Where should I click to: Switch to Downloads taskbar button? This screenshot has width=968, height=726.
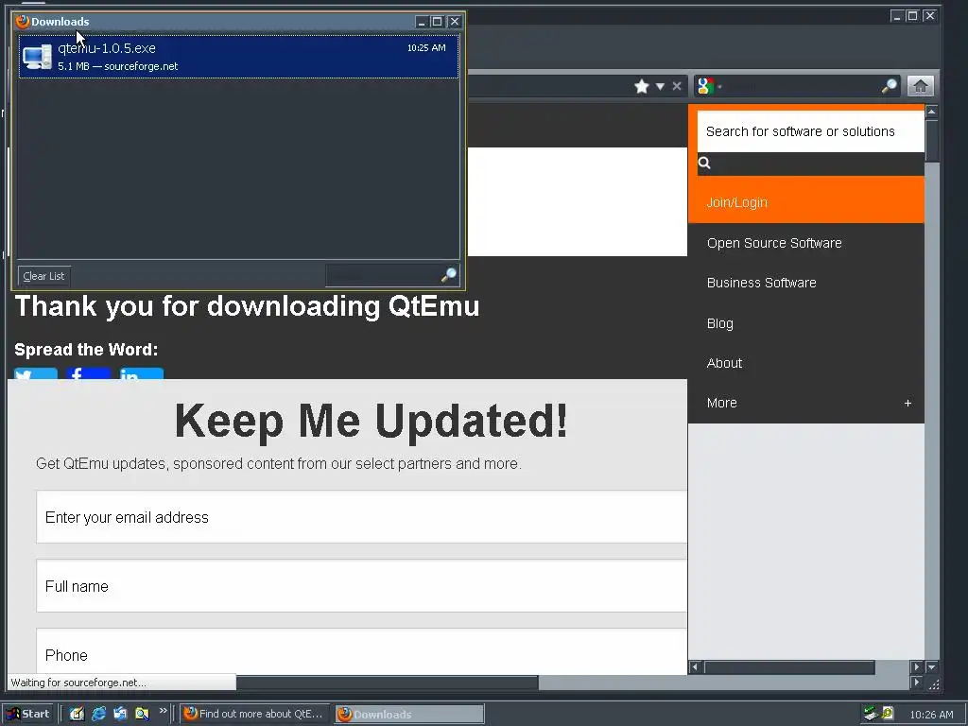tap(409, 714)
